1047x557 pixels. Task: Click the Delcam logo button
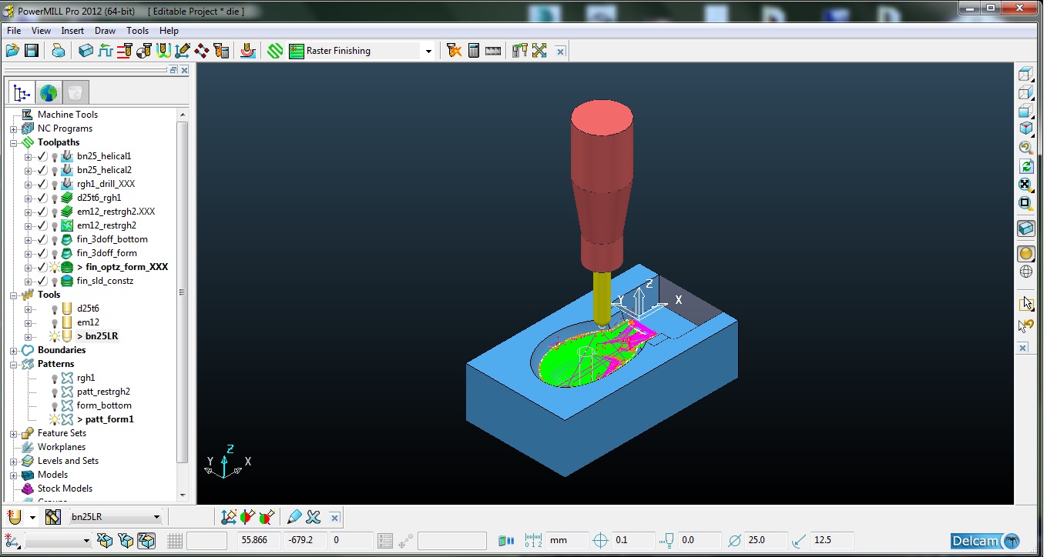pyautogui.click(x=985, y=540)
